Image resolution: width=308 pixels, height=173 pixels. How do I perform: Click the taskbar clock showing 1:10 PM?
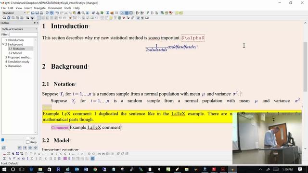(x=287, y=169)
